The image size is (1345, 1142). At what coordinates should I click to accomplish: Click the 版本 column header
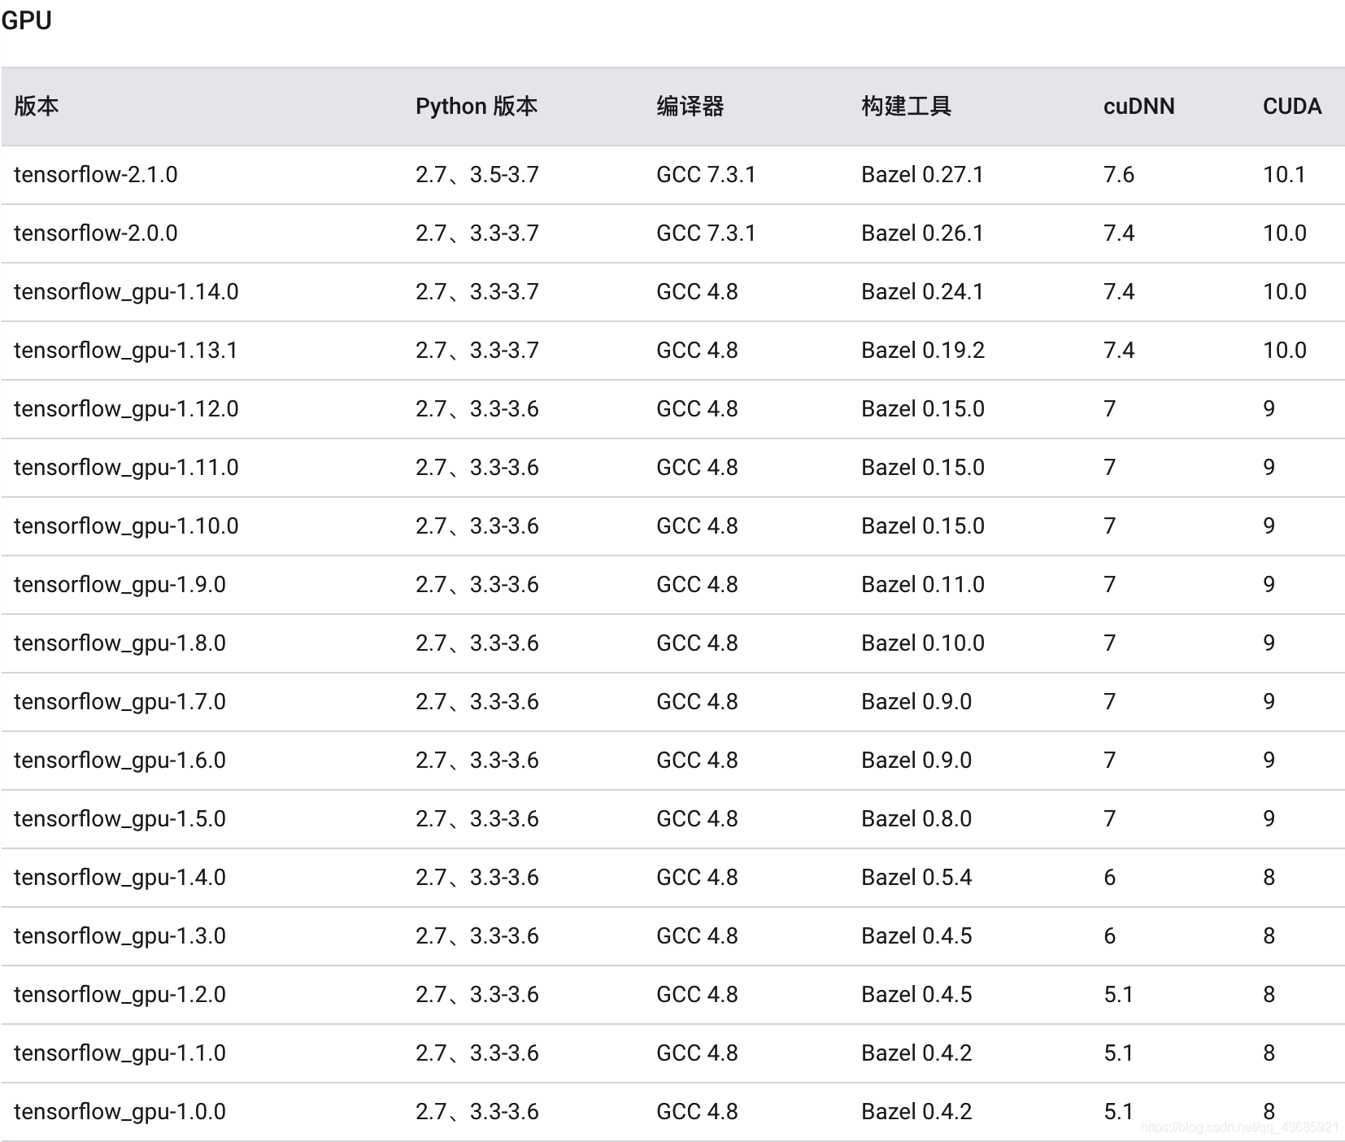tap(37, 107)
